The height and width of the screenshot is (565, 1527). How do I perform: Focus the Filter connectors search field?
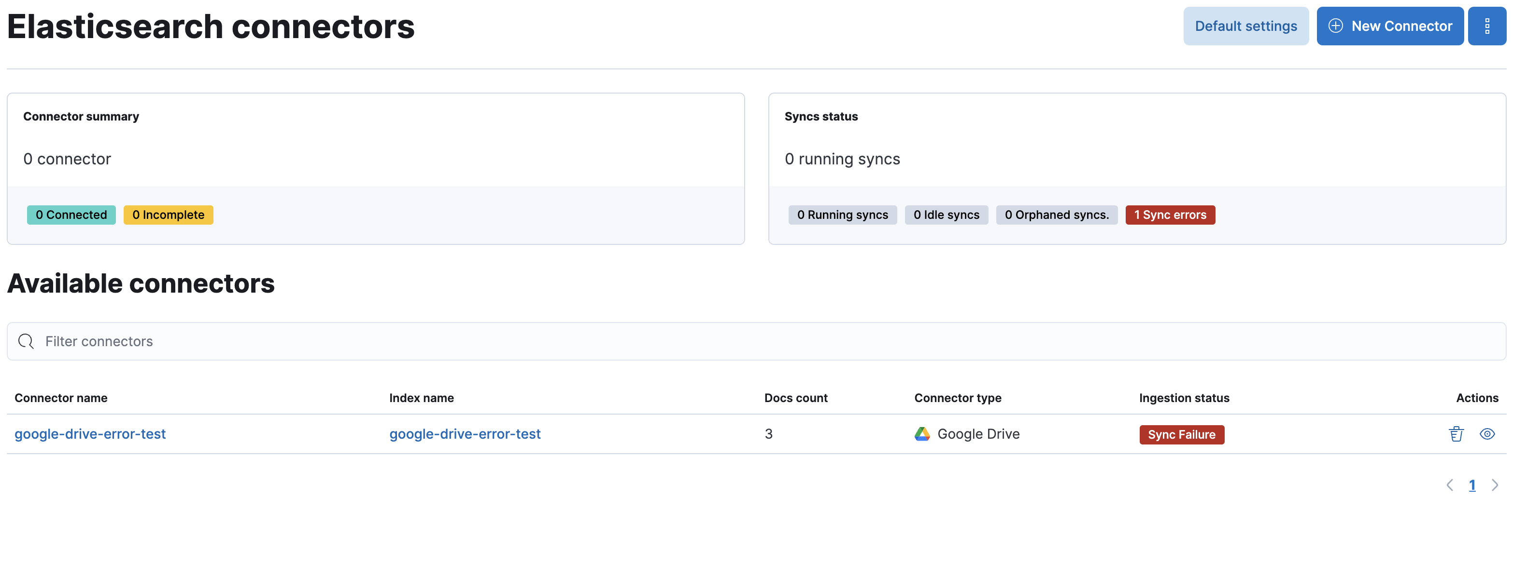point(756,341)
